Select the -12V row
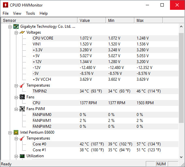The width and height of the screenshot is (185, 167). [x=105, y=68]
